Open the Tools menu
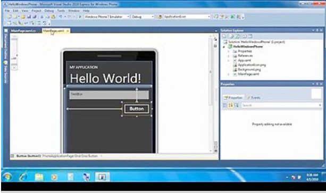This screenshot has width=326, height=193. coord(61,11)
